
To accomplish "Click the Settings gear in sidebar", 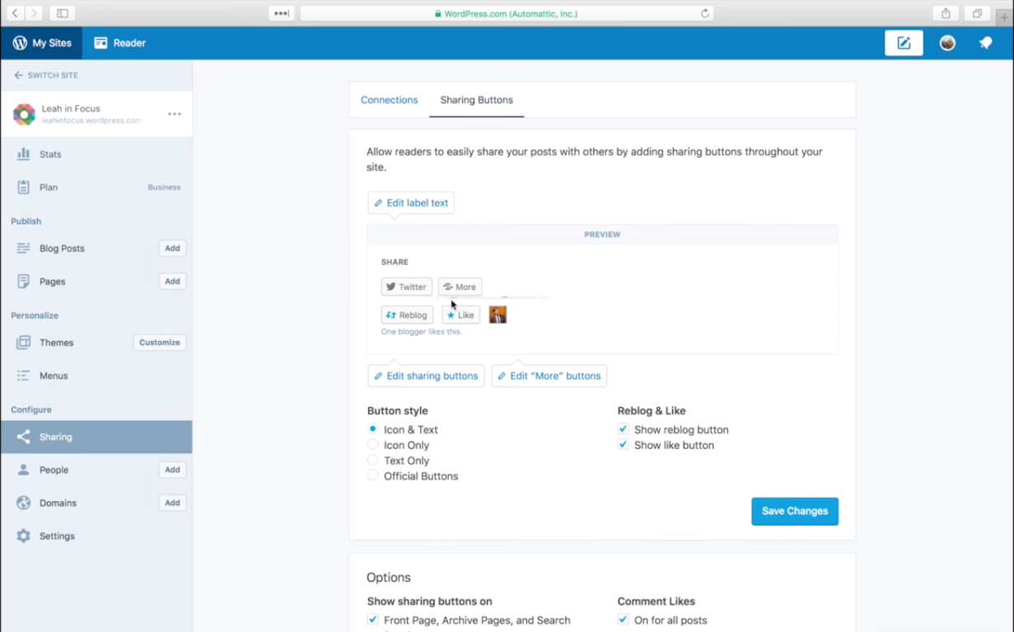I will coord(24,536).
